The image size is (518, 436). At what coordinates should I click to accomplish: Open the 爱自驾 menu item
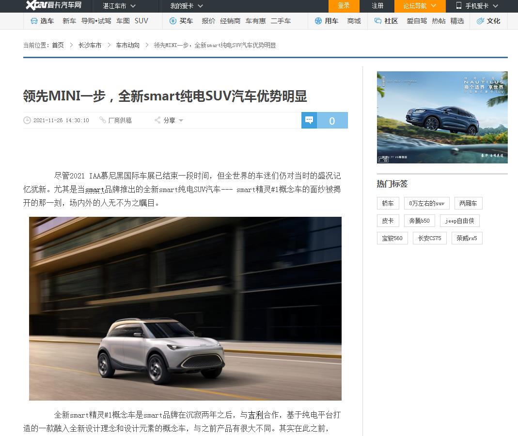(417, 21)
